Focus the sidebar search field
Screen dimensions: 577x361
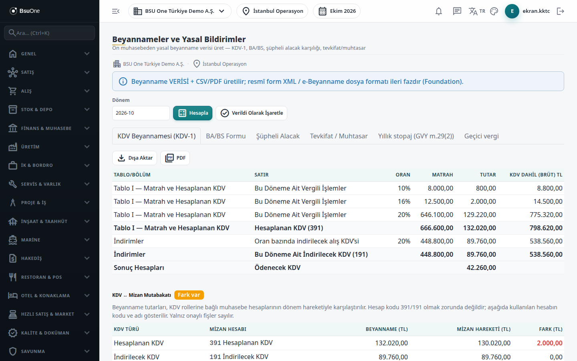(x=50, y=33)
